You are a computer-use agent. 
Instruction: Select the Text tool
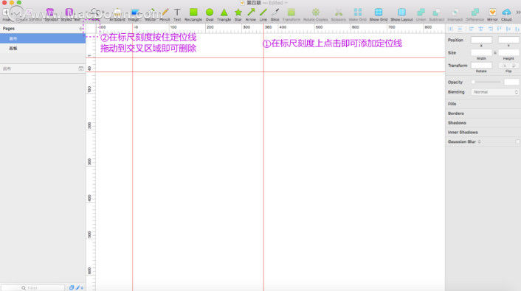(x=177, y=15)
